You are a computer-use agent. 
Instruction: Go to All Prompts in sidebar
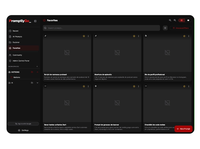(17, 37)
